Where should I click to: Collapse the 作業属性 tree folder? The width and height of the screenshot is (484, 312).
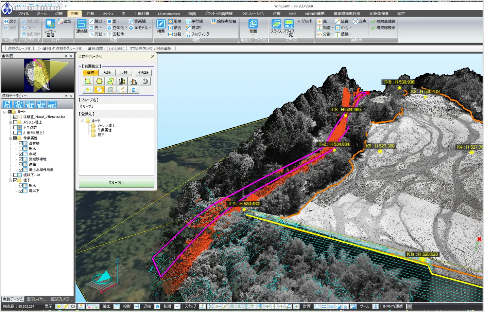[10, 138]
